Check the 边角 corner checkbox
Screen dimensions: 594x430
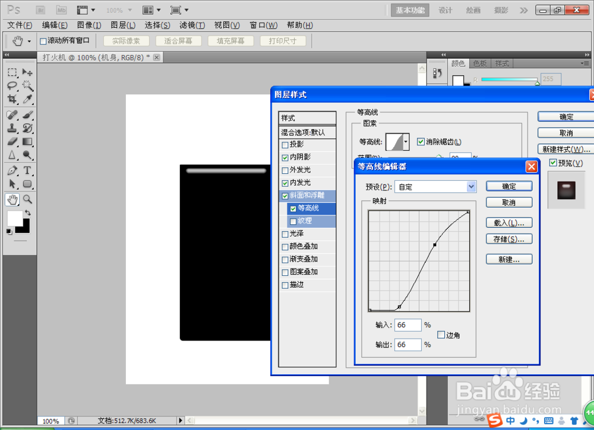(x=441, y=335)
